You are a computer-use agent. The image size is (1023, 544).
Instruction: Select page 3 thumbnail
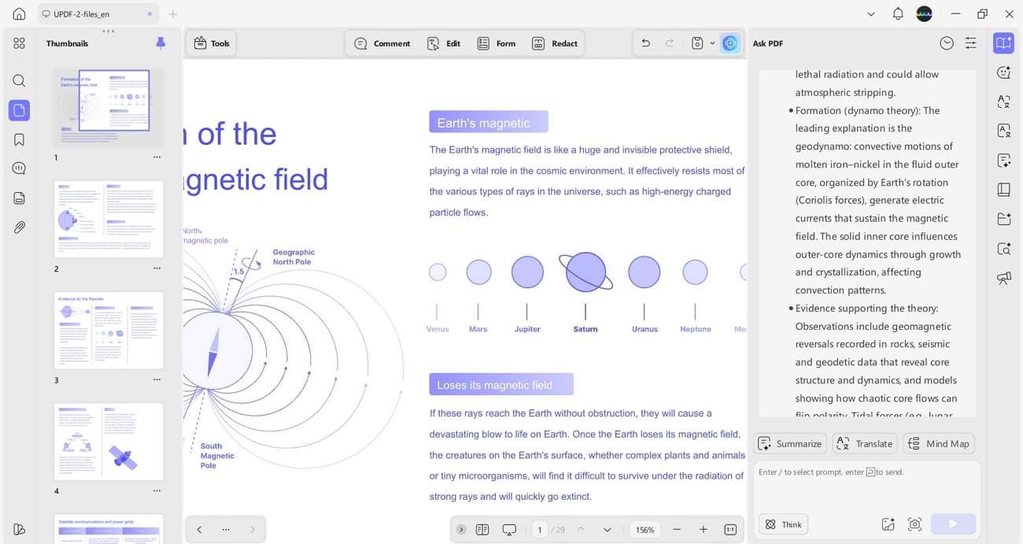click(x=109, y=330)
